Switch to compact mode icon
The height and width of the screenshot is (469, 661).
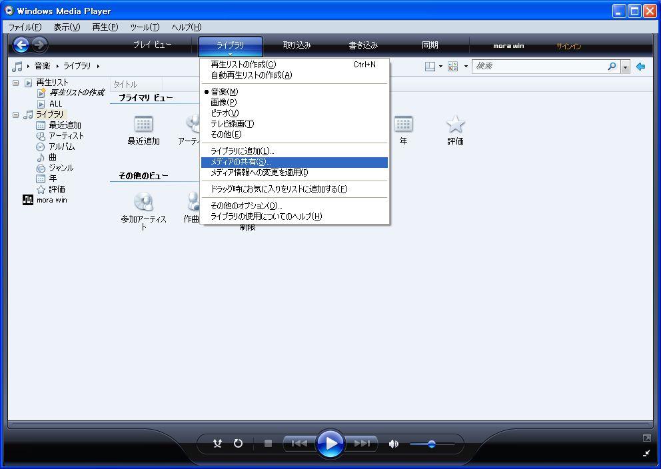646,454
